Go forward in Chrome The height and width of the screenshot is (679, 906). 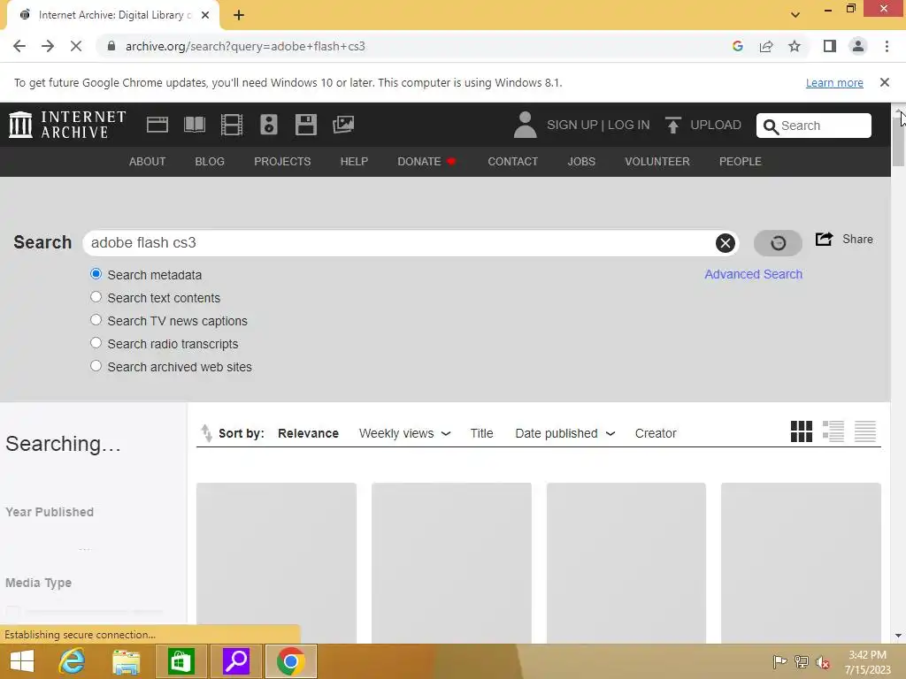(x=48, y=46)
